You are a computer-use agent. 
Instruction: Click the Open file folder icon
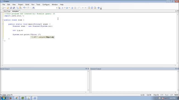[8, 8]
